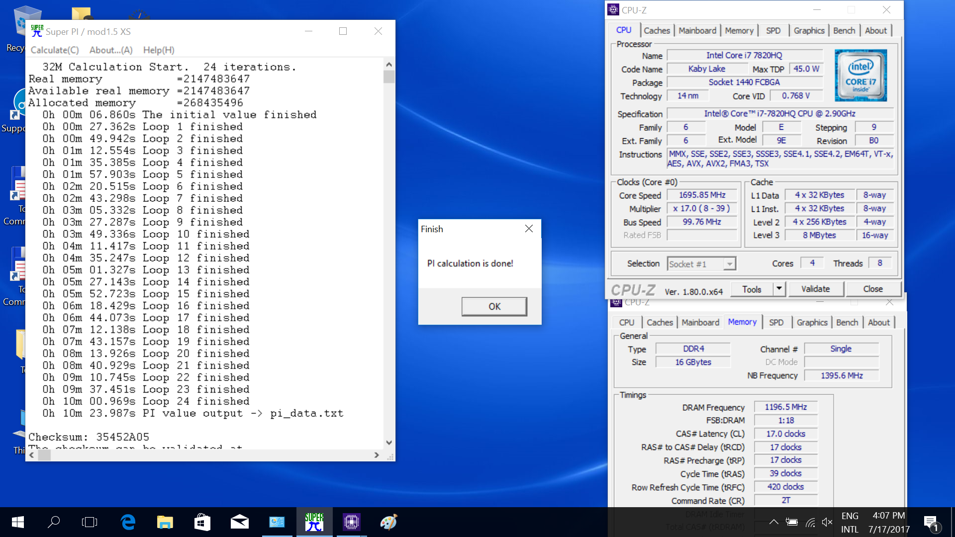This screenshot has width=955, height=537.
Task: Select the Graphics tab in lower CPU-Z window
Action: point(812,323)
